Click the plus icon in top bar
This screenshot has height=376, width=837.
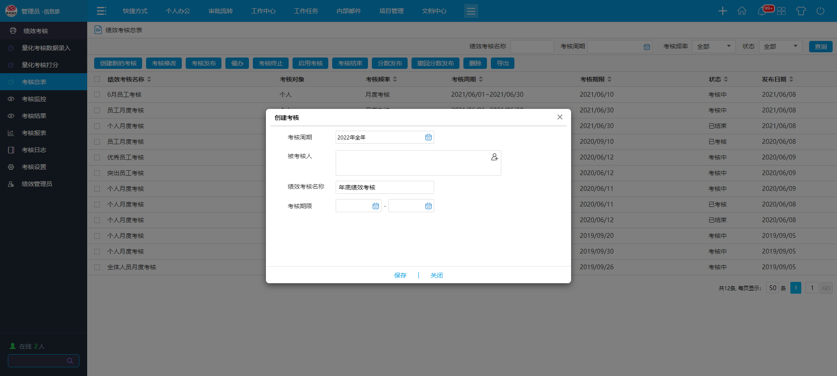click(x=722, y=11)
